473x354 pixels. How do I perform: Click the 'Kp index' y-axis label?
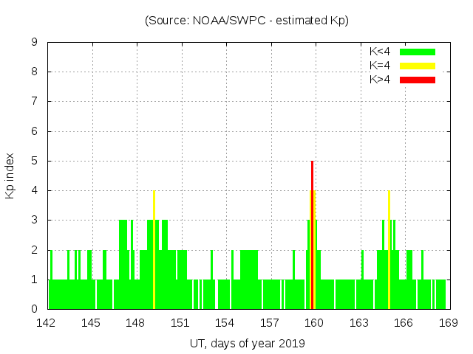click(x=11, y=176)
